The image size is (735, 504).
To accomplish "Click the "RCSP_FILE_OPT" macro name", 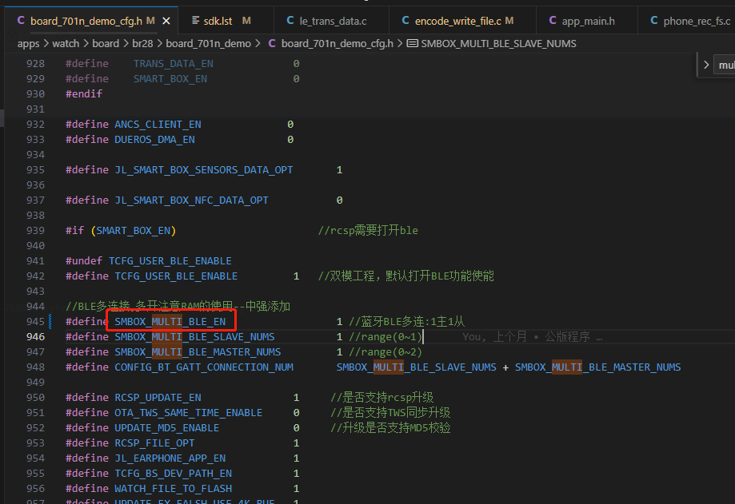I will click(x=154, y=442).
